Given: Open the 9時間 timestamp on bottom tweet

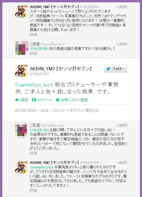Looking at the screenshot, I should click(123, 163).
